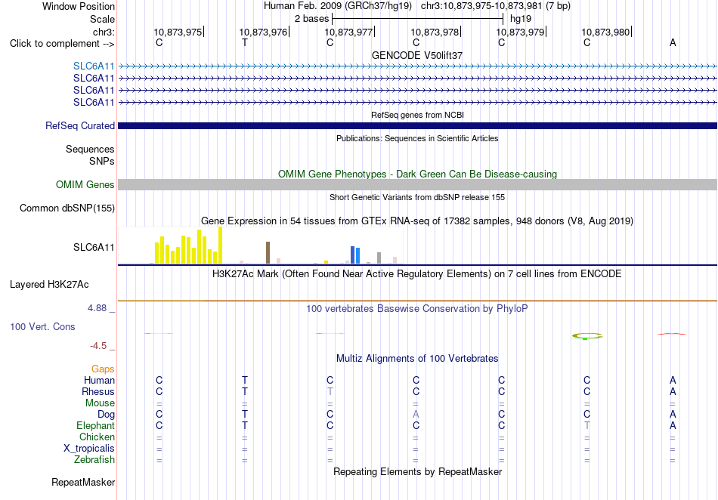This screenshot has width=718, height=500.
Task: Click the 'SNPs' track label
Action: coord(102,161)
